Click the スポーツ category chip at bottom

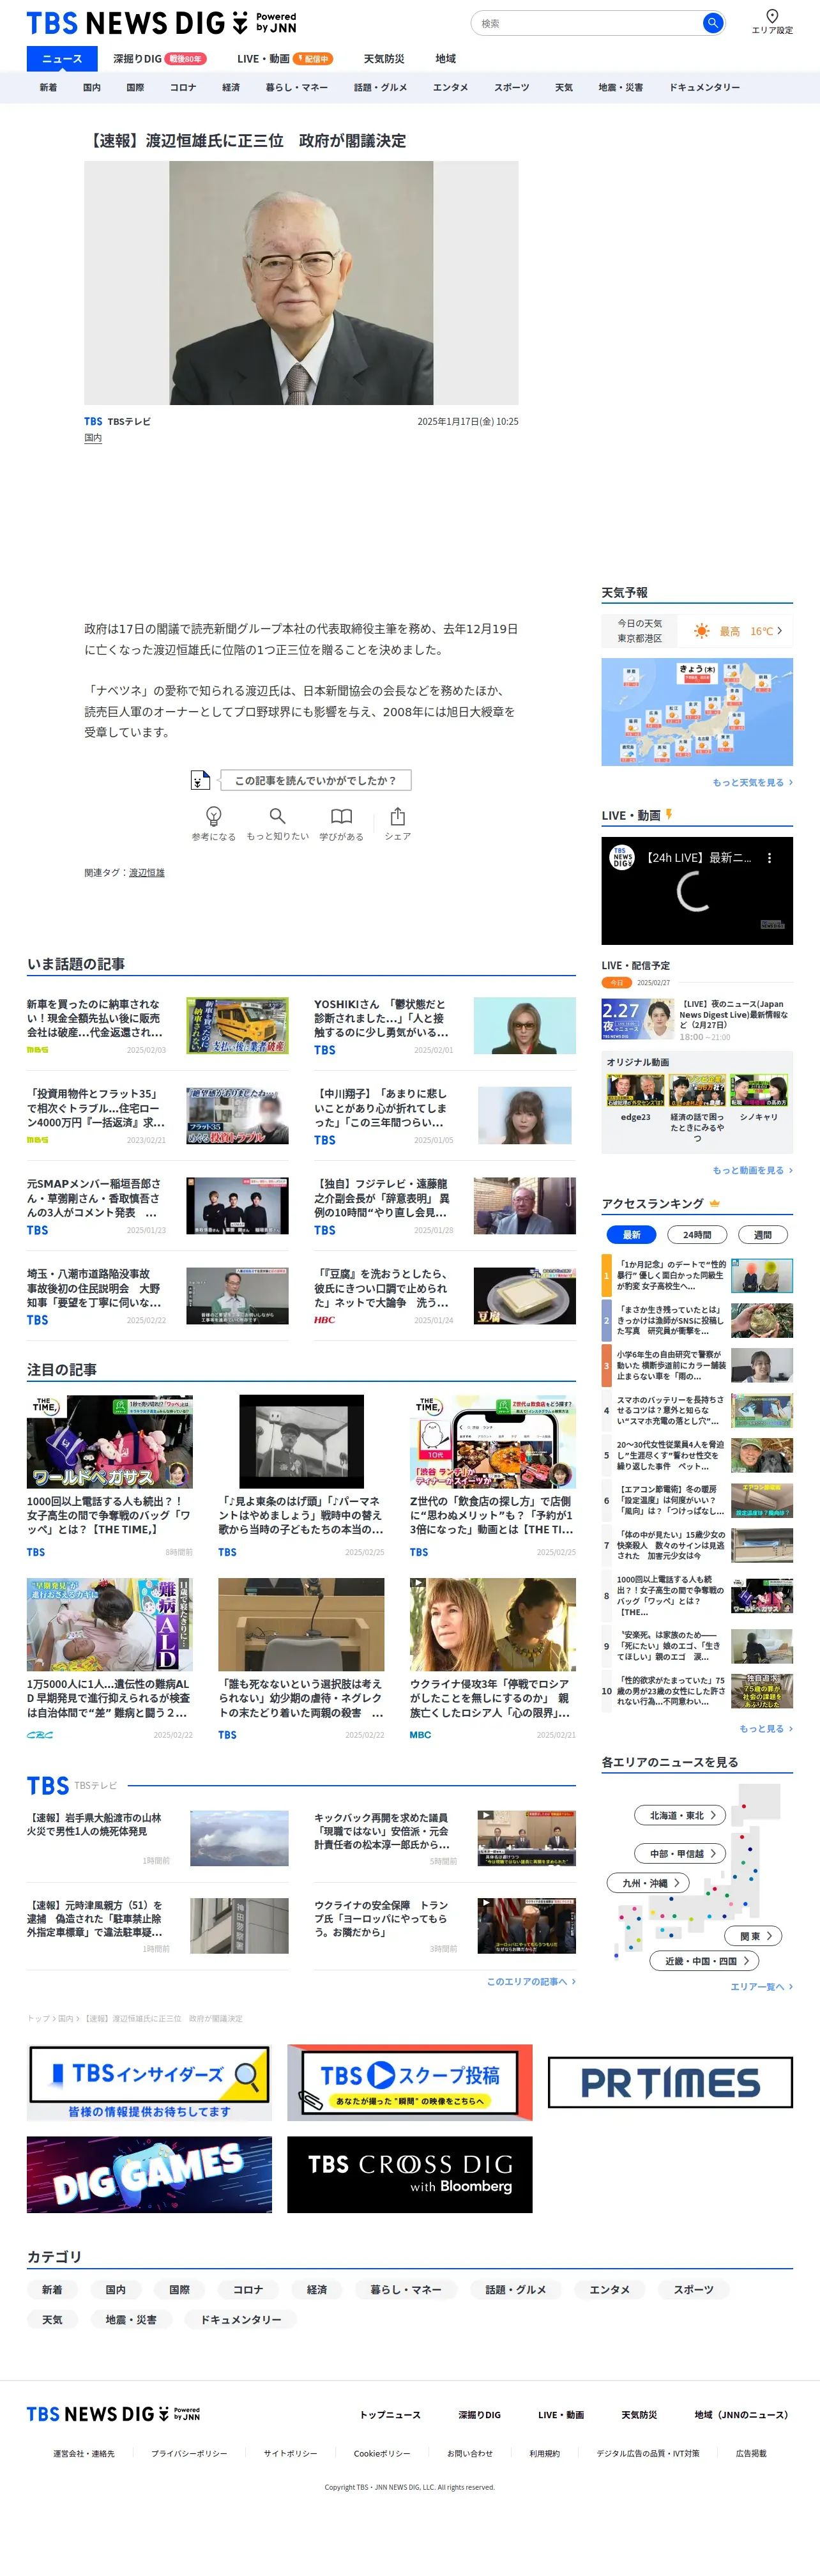coord(693,2289)
